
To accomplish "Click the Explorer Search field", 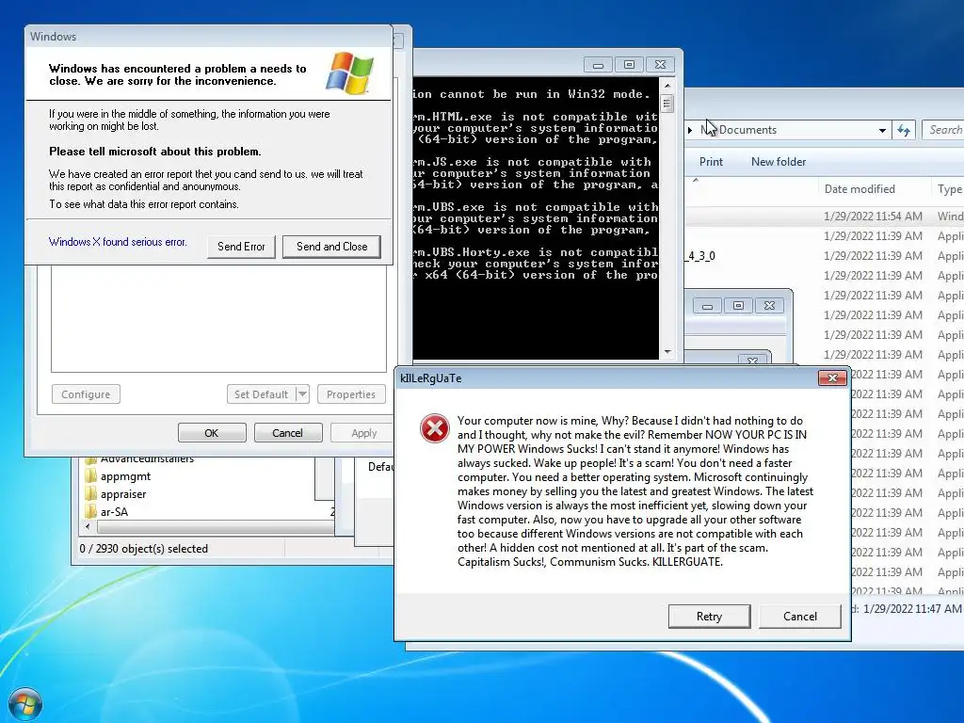I will (x=943, y=130).
